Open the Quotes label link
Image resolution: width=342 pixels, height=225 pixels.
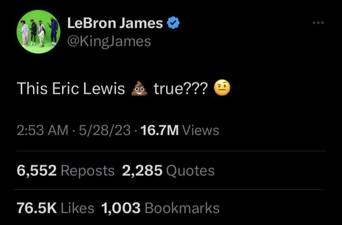click(190, 170)
